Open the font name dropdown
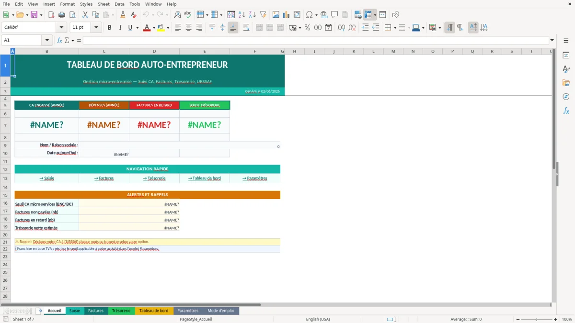The width and height of the screenshot is (575, 323). tap(61, 28)
